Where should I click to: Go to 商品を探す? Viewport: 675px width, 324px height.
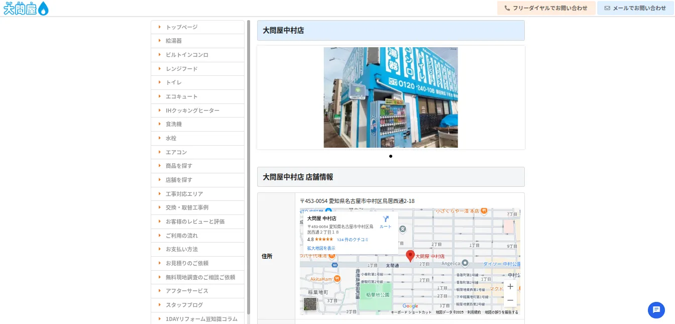[x=197, y=166]
